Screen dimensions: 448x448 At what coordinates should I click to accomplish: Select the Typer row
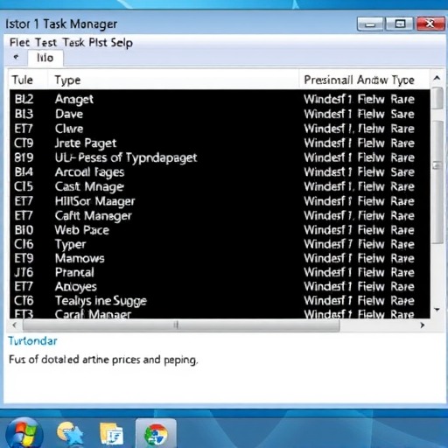click(220, 244)
